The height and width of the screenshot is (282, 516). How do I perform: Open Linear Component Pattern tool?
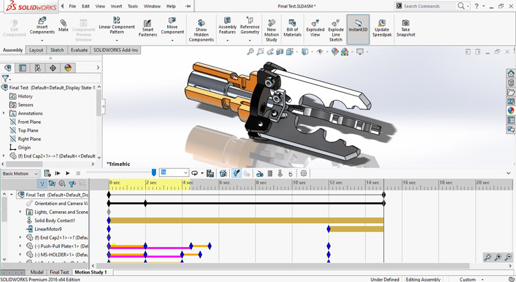pos(116,26)
